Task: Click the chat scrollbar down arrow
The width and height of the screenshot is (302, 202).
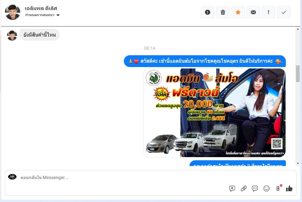Action: tap(298, 163)
